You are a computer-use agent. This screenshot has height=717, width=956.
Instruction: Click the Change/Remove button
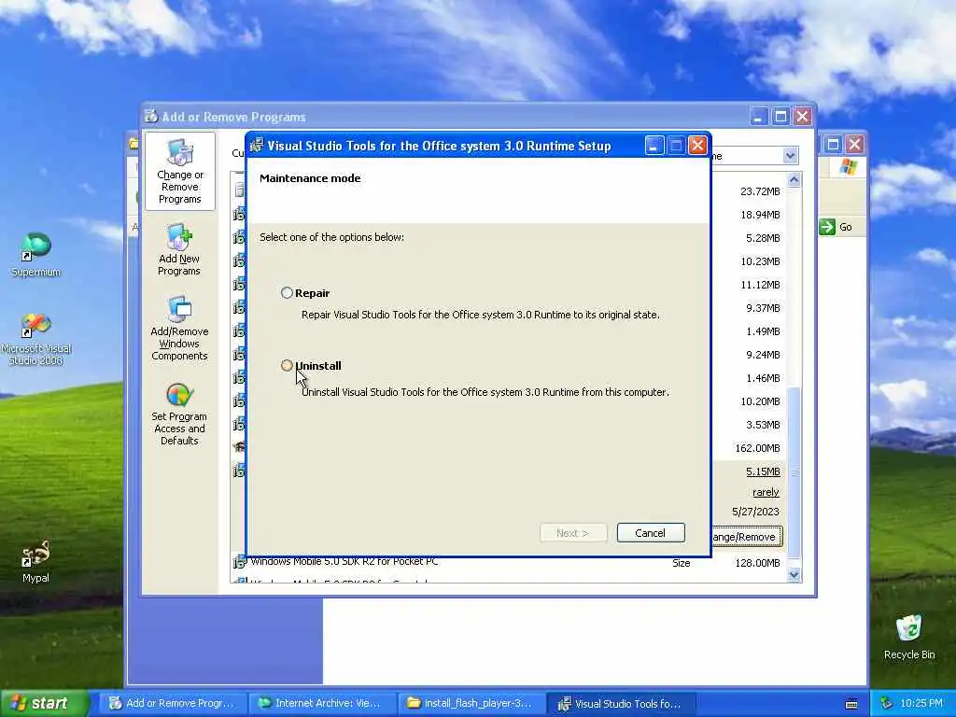pyautogui.click(x=746, y=537)
